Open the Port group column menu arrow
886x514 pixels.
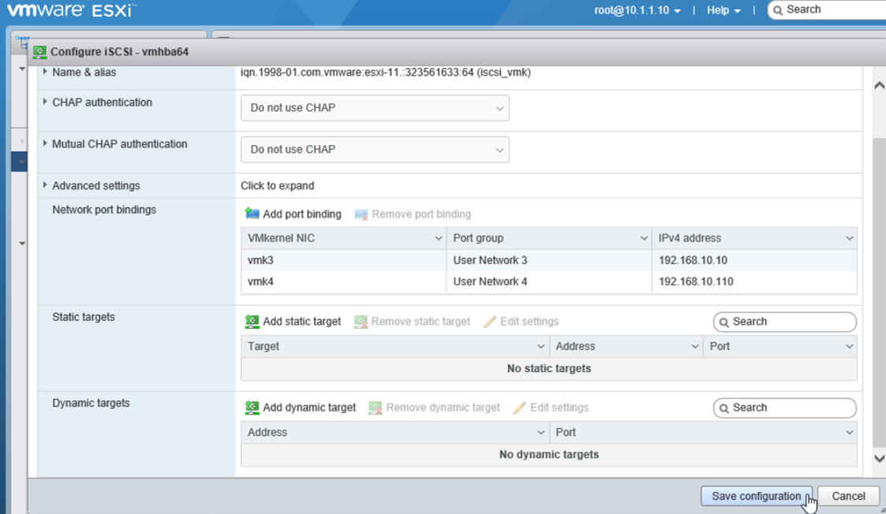click(643, 238)
